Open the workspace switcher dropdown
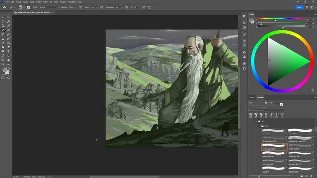Image resolution: width=317 pixels, height=178 pixels. (x=312, y=7)
